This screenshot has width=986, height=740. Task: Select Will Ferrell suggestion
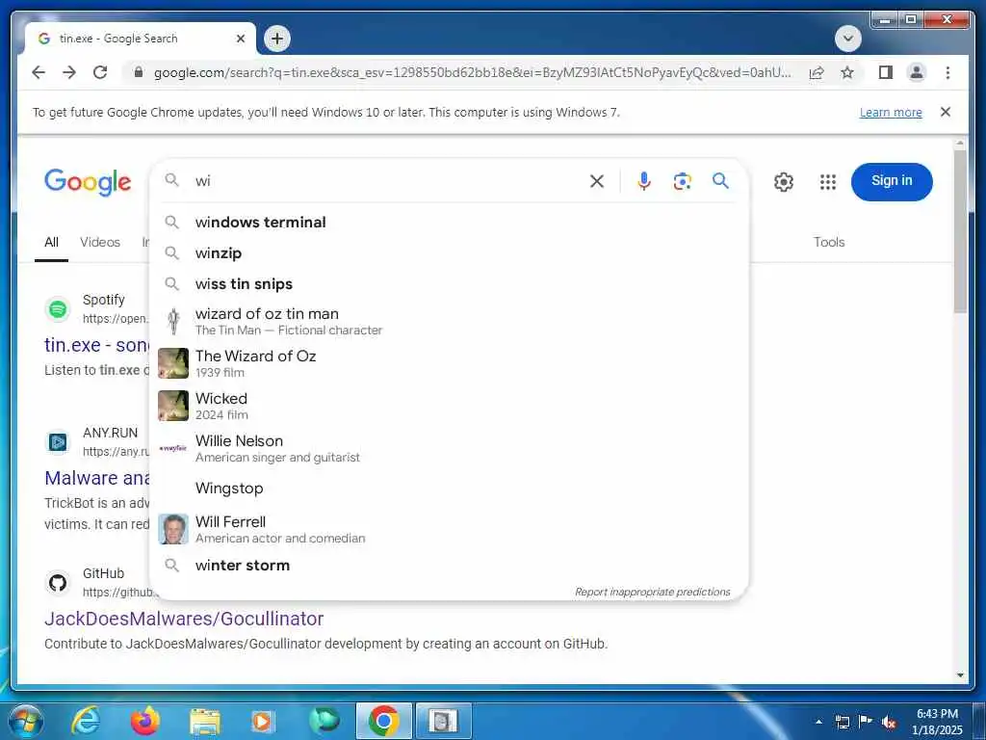point(449,529)
